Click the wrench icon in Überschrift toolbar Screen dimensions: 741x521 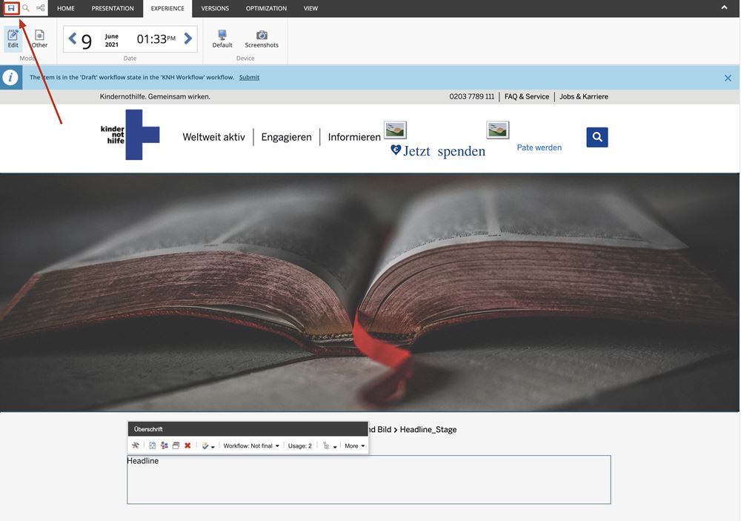[135, 445]
